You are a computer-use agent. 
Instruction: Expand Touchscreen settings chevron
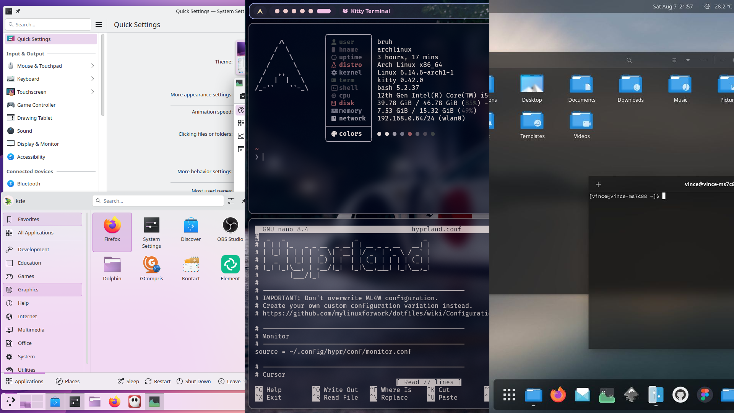(x=93, y=92)
